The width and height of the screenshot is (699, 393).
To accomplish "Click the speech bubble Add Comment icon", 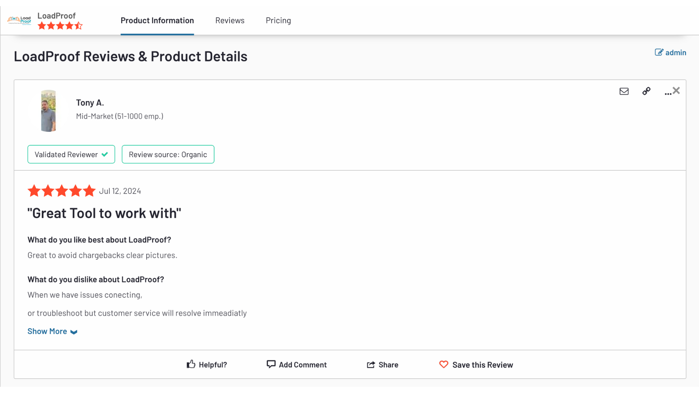I will (x=271, y=364).
